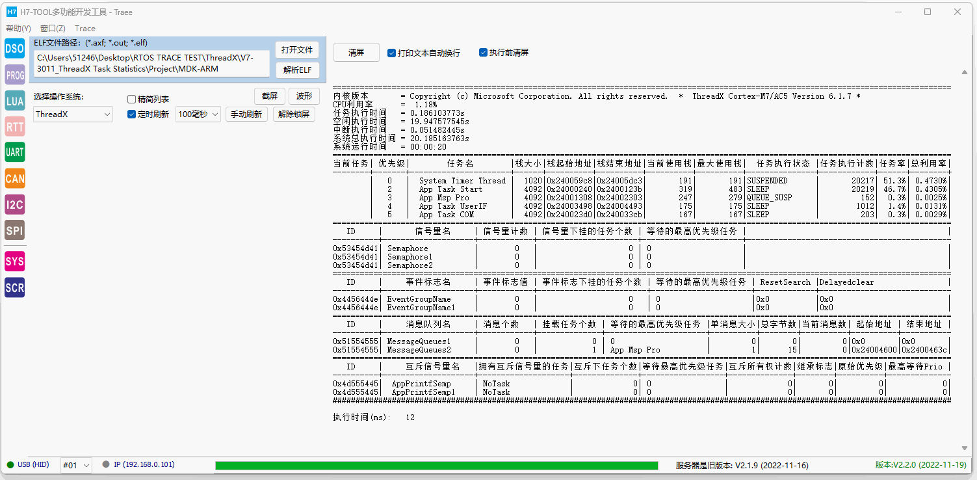Image resolution: width=977 pixels, height=480 pixels.
Task: Click the 解除锁屏 button
Action: 294,114
